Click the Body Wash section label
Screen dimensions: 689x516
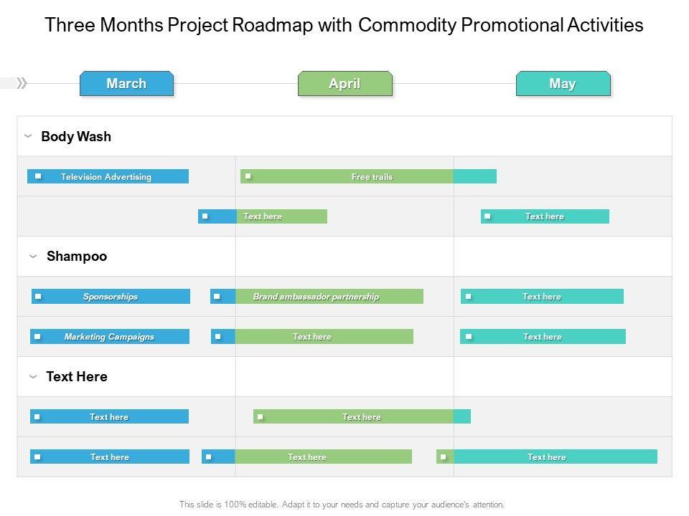coord(76,136)
